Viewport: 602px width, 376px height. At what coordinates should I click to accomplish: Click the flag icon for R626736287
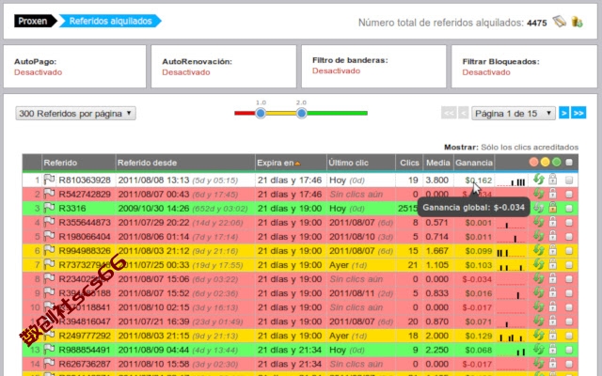click(49, 364)
